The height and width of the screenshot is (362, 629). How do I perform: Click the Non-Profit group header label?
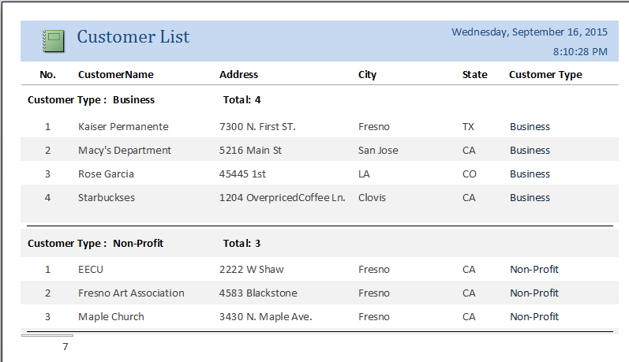pyautogui.click(x=138, y=244)
